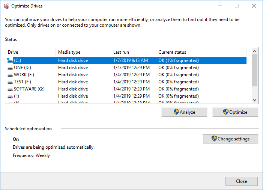Click the Current status column header

click(201, 52)
